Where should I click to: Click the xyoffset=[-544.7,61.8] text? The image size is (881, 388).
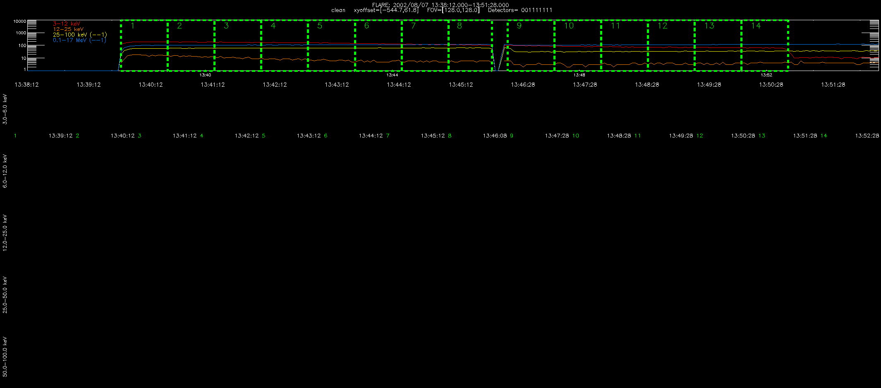coord(386,10)
